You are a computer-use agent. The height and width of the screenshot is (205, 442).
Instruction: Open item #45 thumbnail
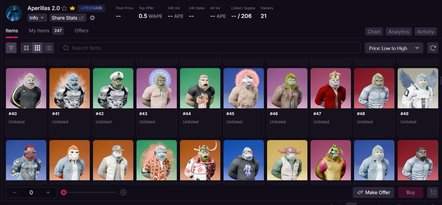[243, 88]
